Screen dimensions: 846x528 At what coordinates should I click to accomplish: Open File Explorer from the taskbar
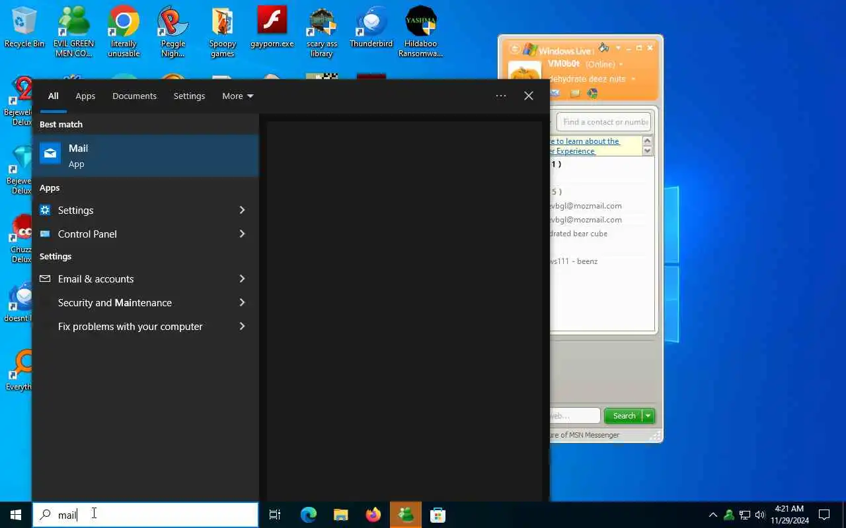point(340,515)
